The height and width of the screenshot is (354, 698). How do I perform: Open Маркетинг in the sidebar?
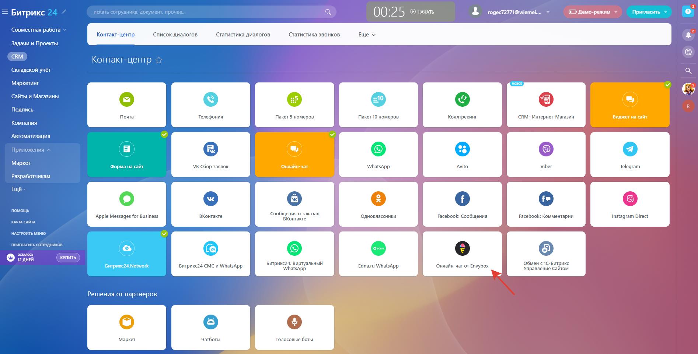[x=25, y=83]
